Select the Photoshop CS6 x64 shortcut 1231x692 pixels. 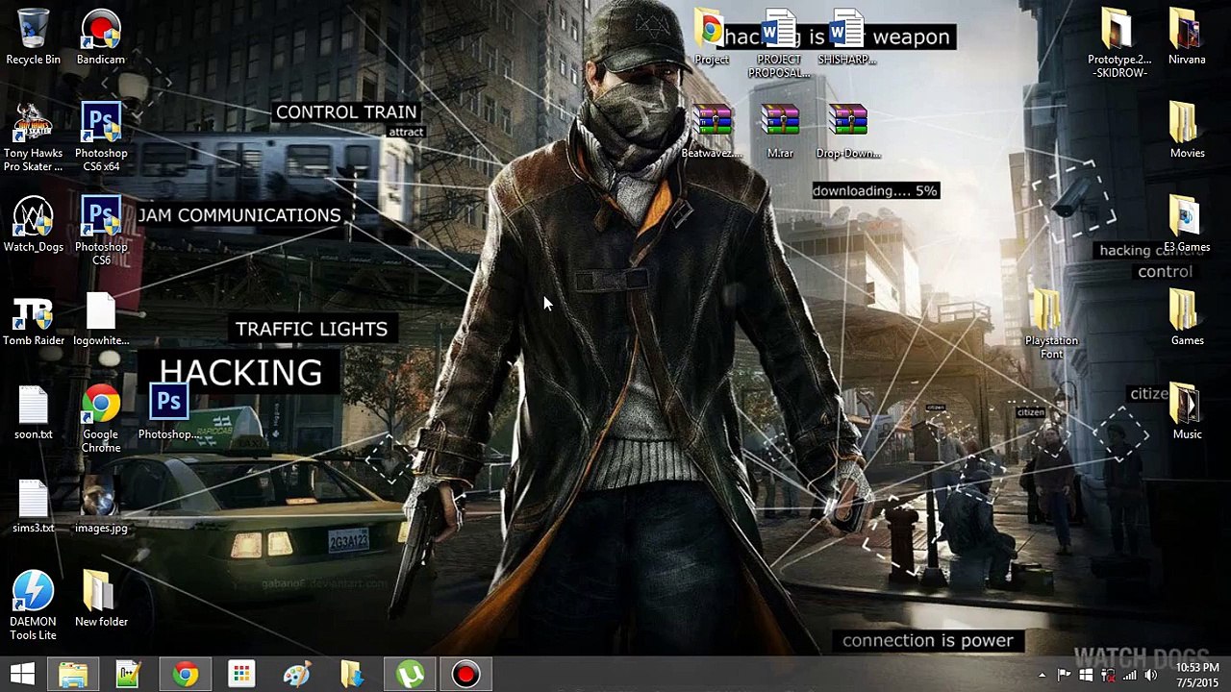tap(101, 137)
